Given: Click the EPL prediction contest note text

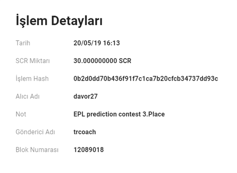Looking at the screenshot, I should (x=119, y=114).
